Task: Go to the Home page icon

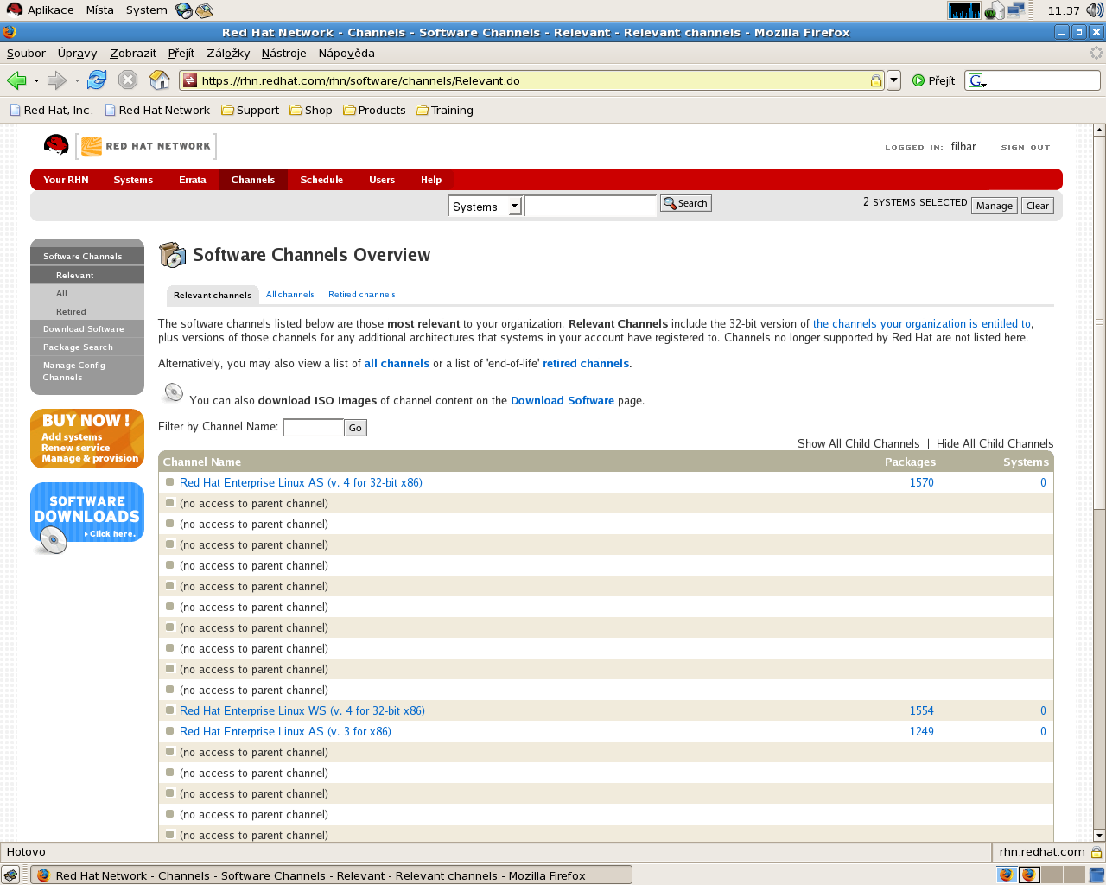Action: (x=160, y=80)
